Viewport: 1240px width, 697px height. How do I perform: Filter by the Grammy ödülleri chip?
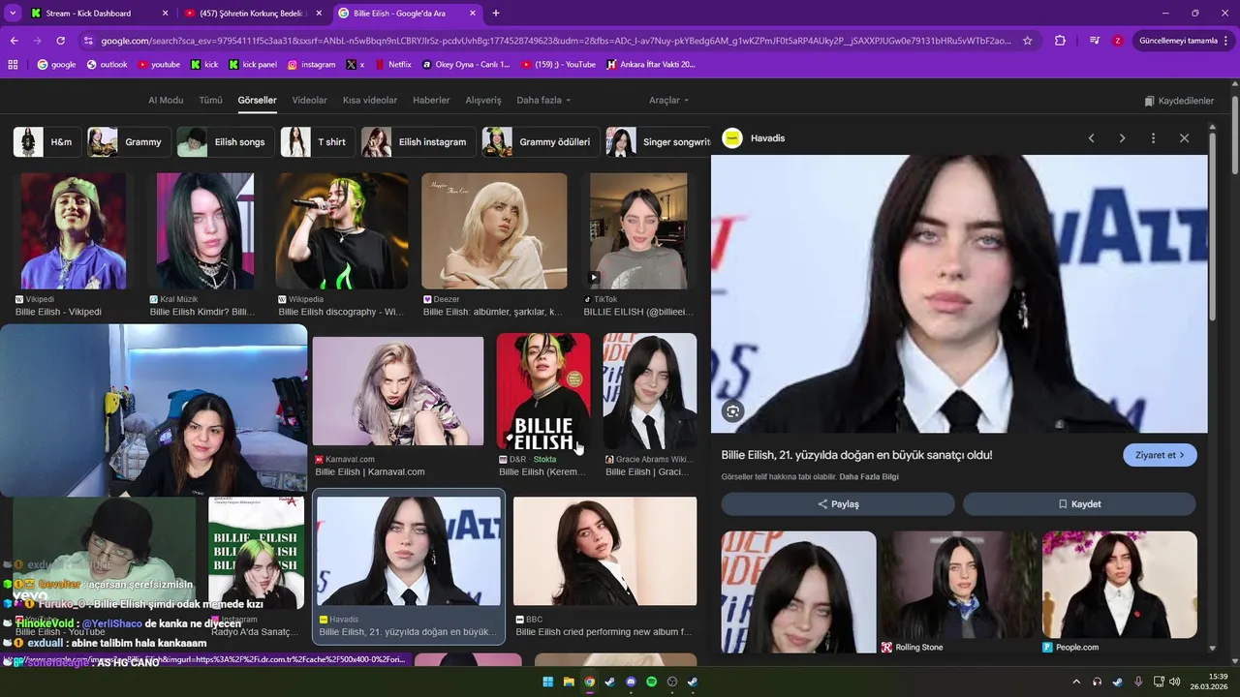coord(541,142)
